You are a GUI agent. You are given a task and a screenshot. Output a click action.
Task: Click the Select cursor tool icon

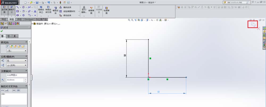[55, 2]
